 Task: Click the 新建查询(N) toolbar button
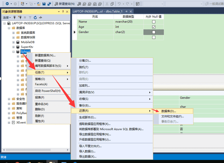tap(65, 4)
